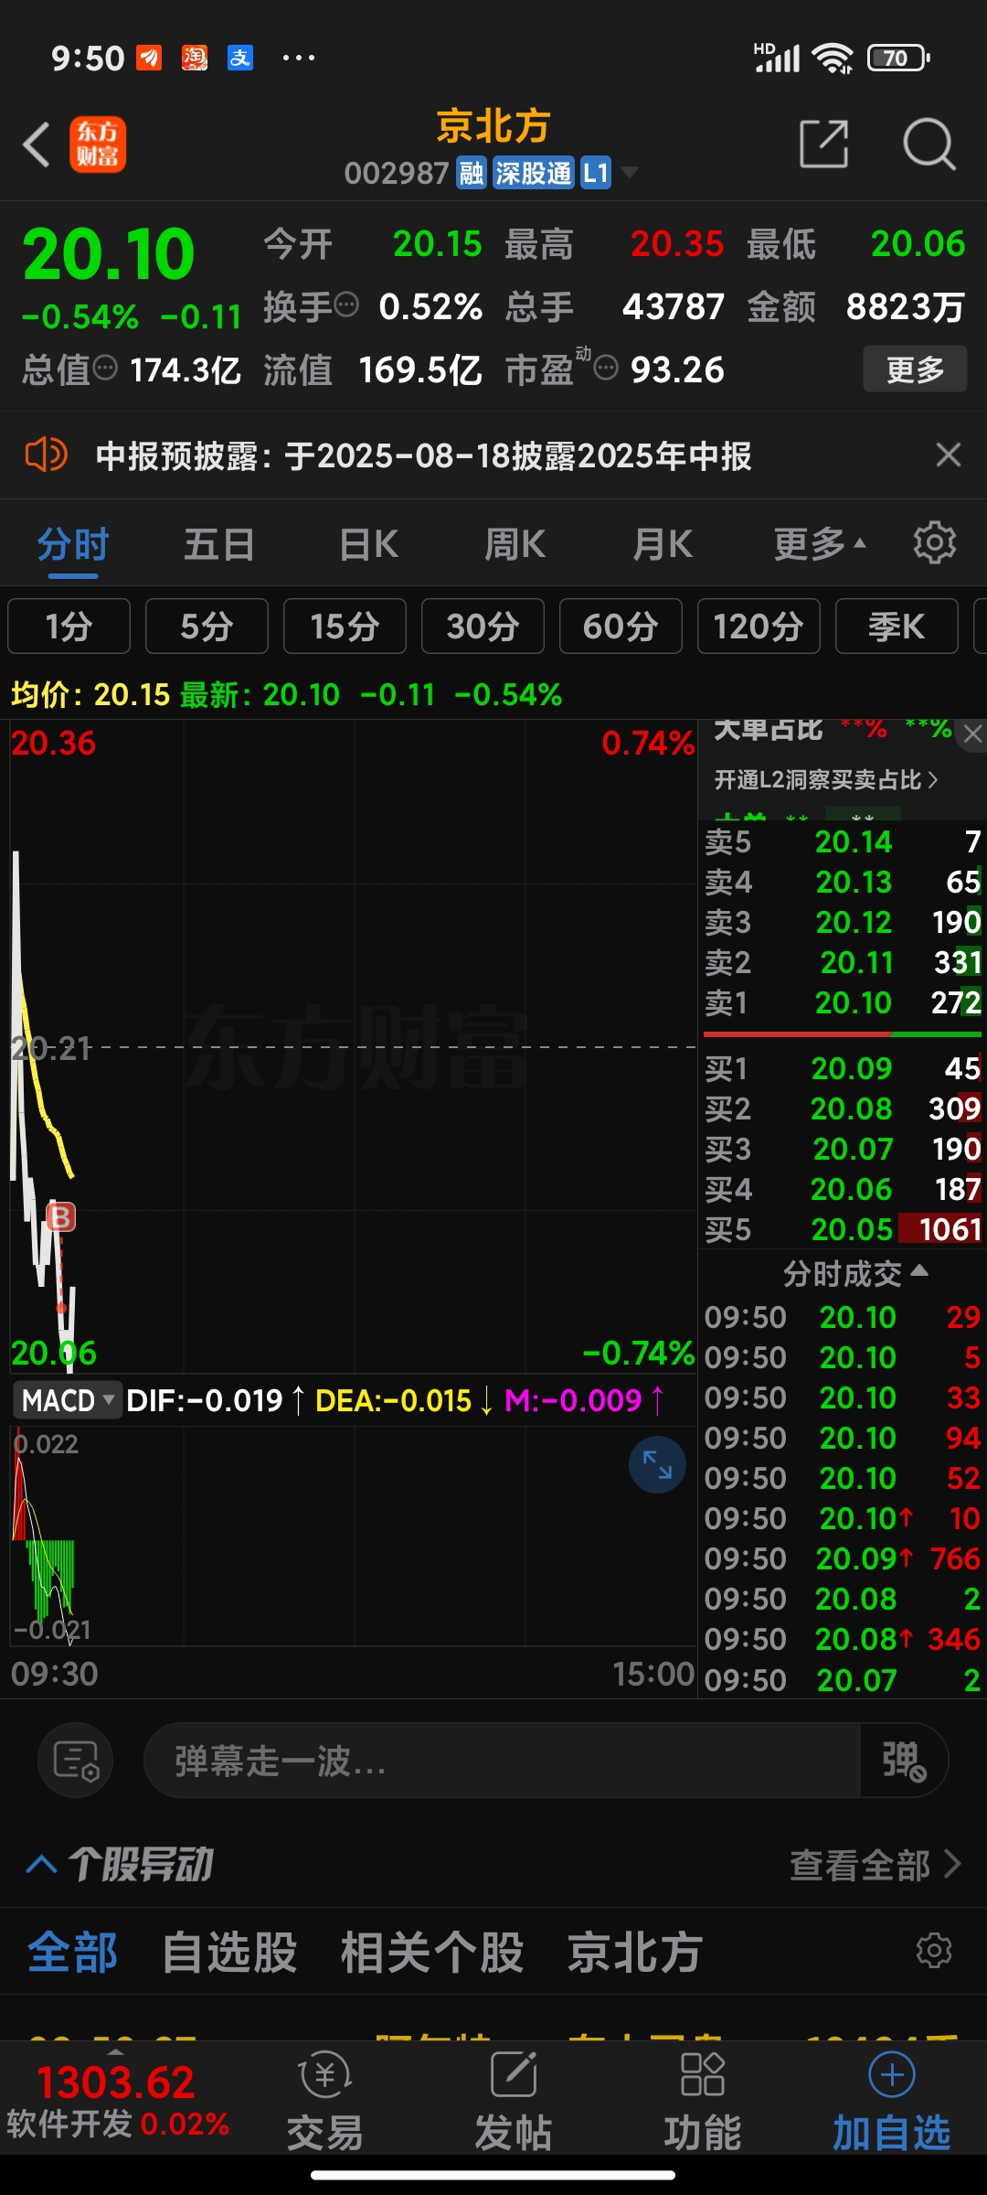
Task: Tap the 卖1 20.10 order row
Action: pos(843,1002)
